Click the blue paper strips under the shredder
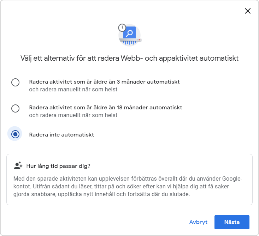Image resolution: width=259 pixels, height=236 pixels. click(x=129, y=43)
